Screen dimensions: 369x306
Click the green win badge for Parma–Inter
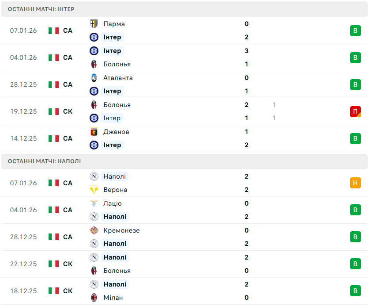coord(355,31)
